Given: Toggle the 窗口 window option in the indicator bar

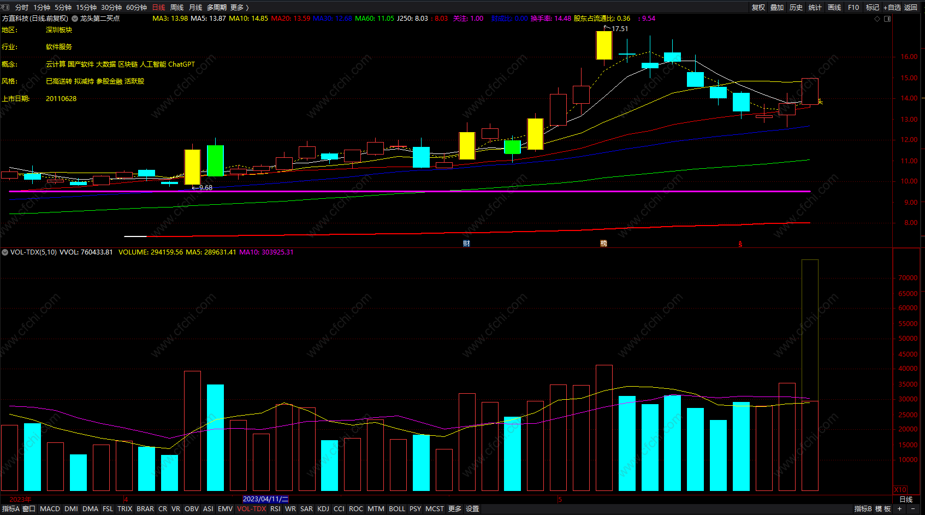Looking at the screenshot, I should [x=29, y=508].
